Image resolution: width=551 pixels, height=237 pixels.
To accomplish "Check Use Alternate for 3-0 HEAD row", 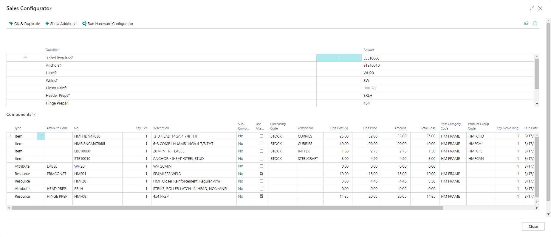I will [x=261, y=136].
